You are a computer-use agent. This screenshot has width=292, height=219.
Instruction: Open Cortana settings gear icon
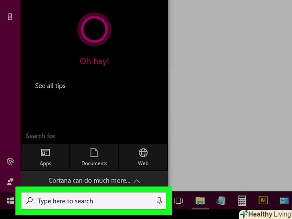[x=10, y=161]
